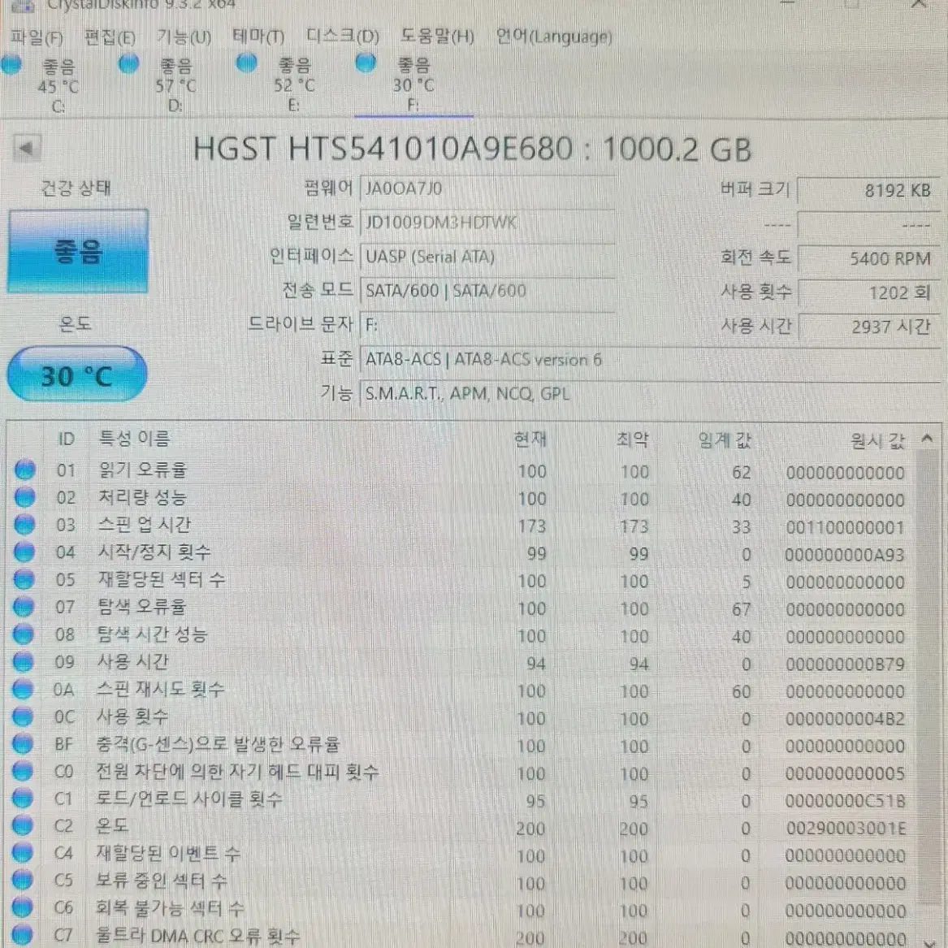Click the power on count 1202 회
The width and height of the screenshot is (948, 948).
pyautogui.click(x=869, y=293)
